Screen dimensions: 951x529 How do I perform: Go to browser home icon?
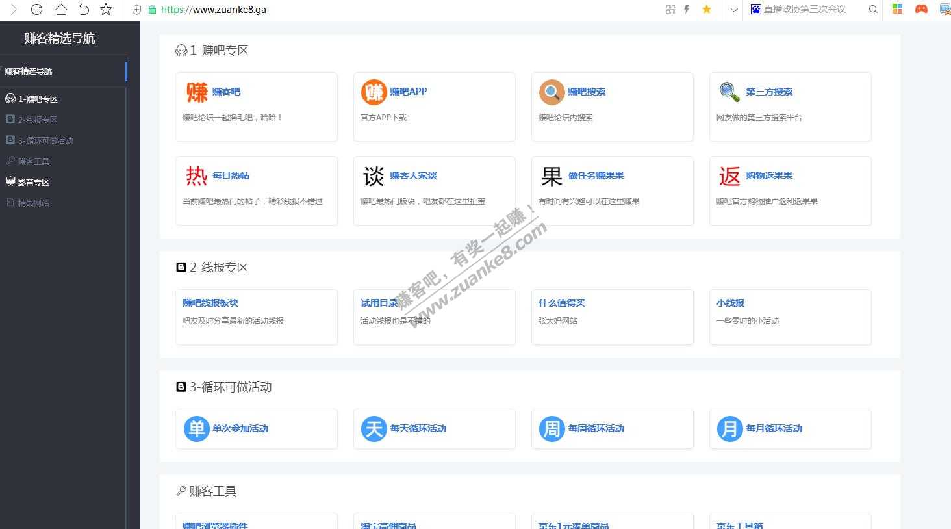(60, 10)
